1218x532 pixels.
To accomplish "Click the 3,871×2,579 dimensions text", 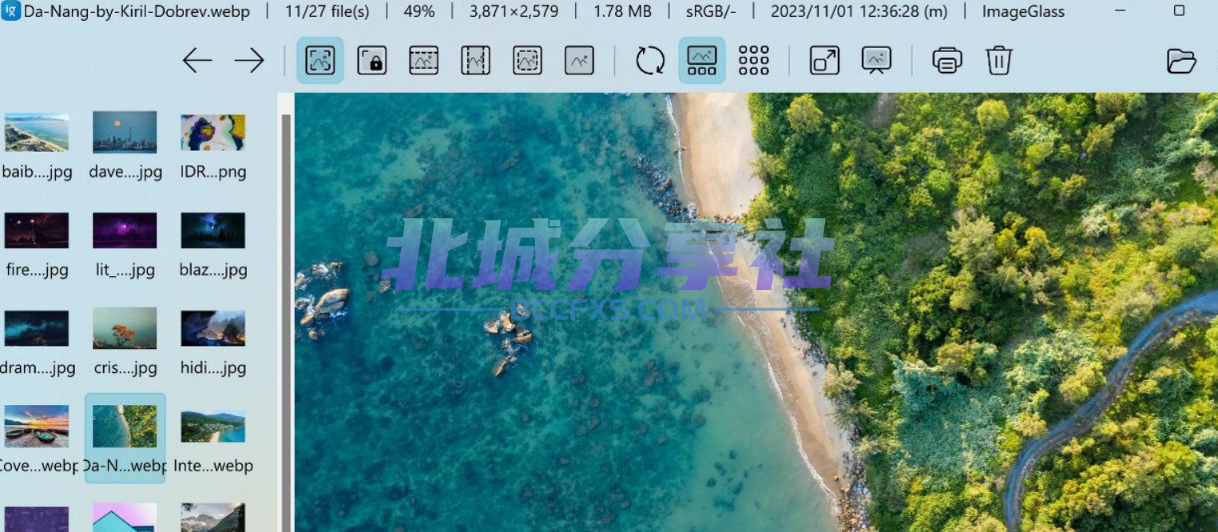I will coord(514,11).
